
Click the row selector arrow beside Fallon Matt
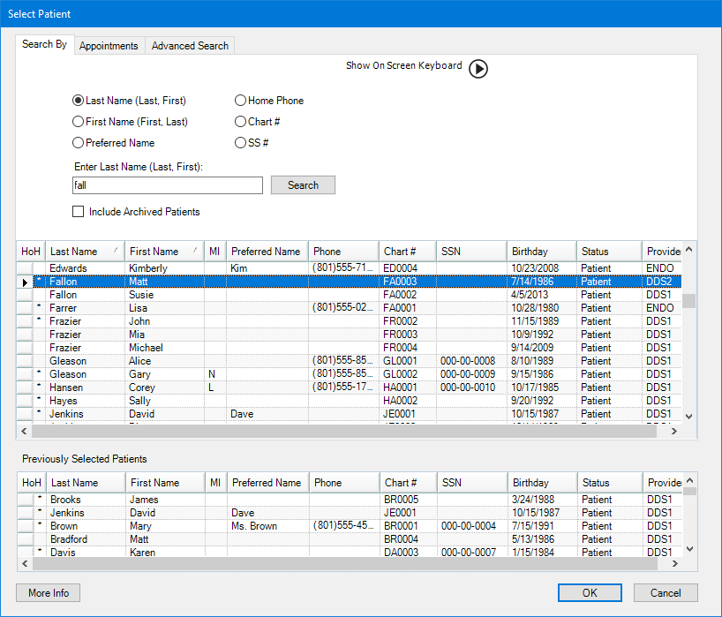click(25, 282)
